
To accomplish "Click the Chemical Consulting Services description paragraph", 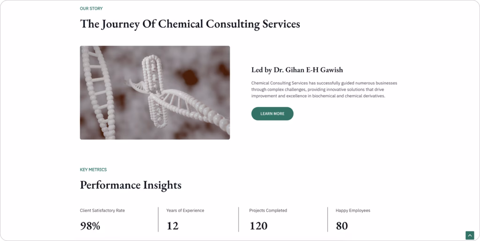I will (x=324, y=90).
